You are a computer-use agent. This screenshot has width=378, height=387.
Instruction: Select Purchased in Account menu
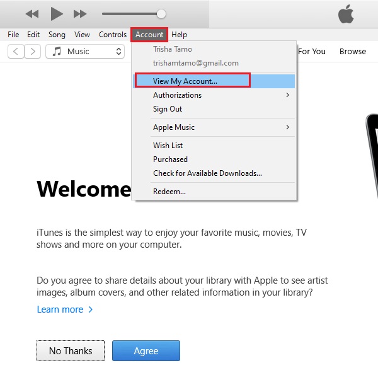click(x=214, y=159)
